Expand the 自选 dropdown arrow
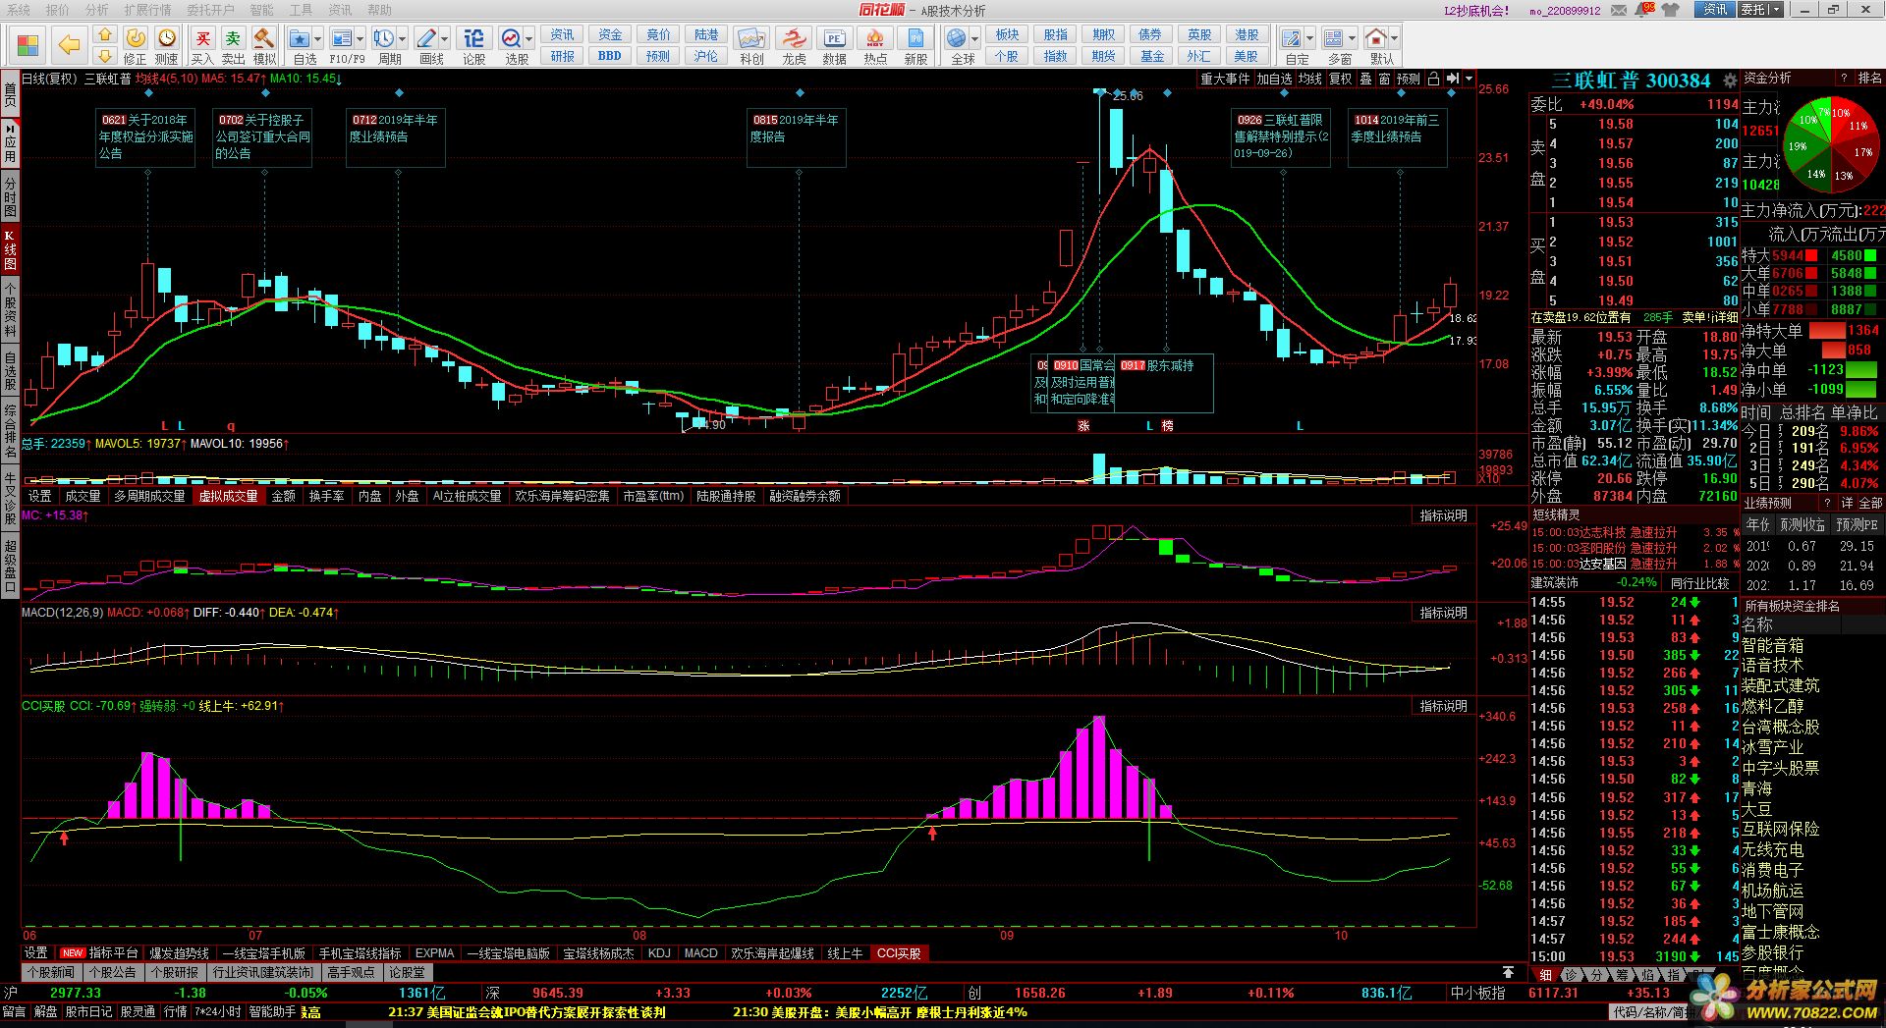 click(317, 39)
